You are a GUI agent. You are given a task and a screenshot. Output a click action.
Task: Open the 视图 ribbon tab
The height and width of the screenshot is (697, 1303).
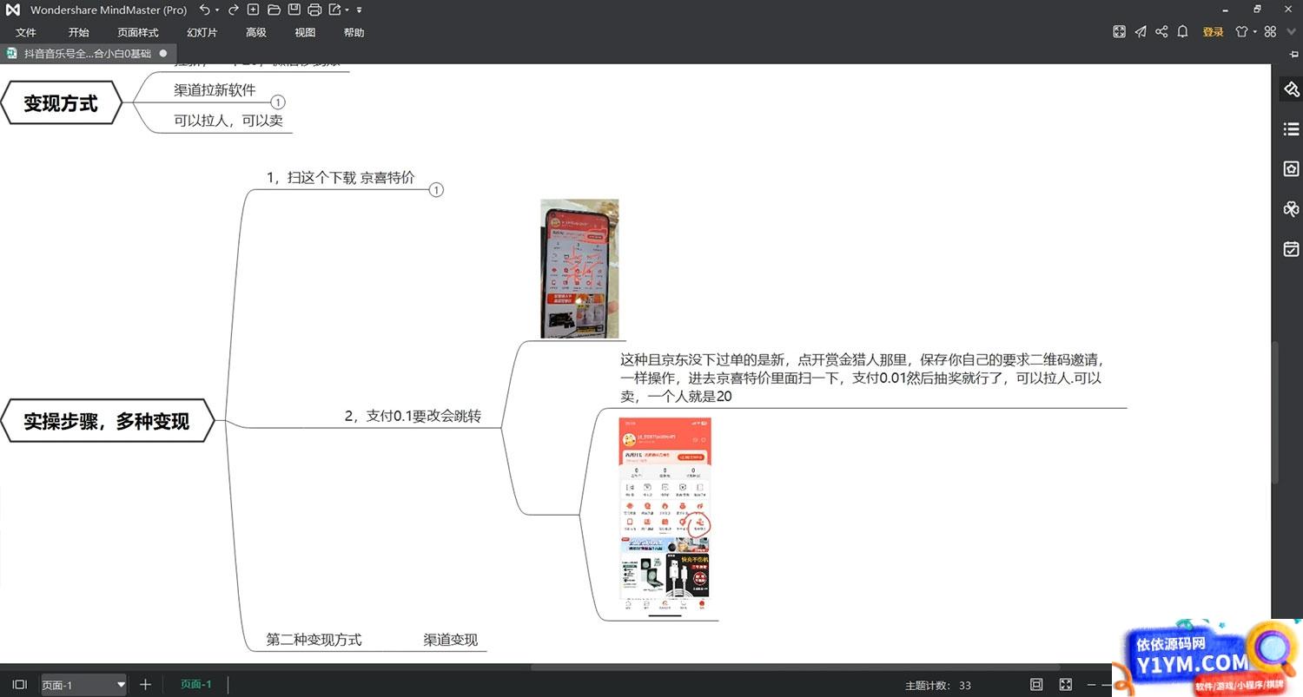305,32
